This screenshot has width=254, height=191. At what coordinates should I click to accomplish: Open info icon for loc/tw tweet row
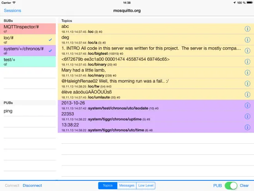[248, 83]
